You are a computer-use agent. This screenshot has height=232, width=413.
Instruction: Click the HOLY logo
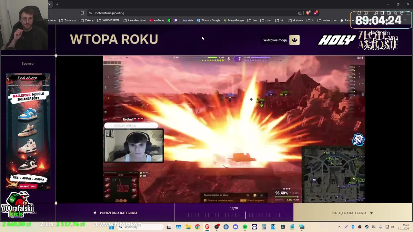[x=337, y=40]
